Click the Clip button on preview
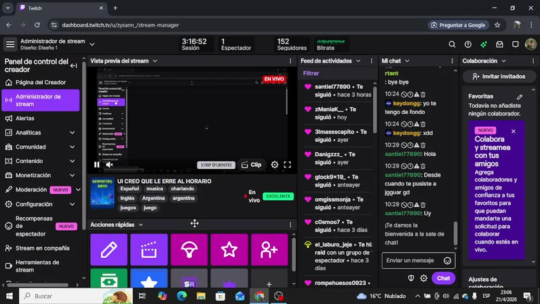The width and height of the screenshot is (540, 304). click(251, 165)
